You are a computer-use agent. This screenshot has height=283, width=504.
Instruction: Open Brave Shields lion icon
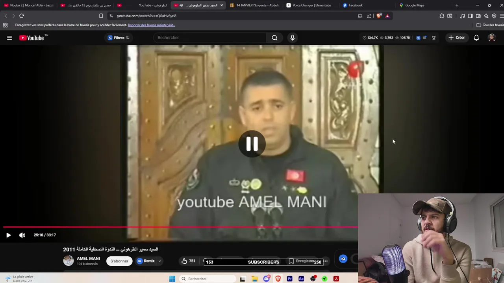tap(379, 16)
